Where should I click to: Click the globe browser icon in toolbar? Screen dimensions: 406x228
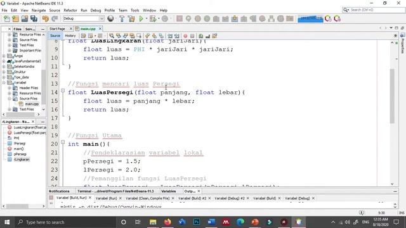pyautogui.click(x=110, y=18)
